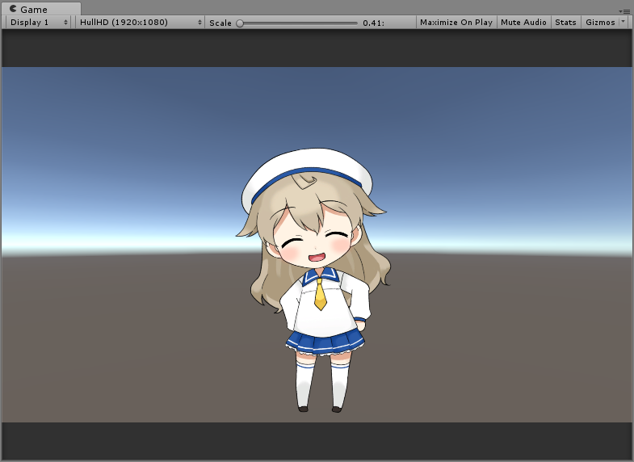
Task: Toggle the Stats overlay
Action: tap(565, 23)
